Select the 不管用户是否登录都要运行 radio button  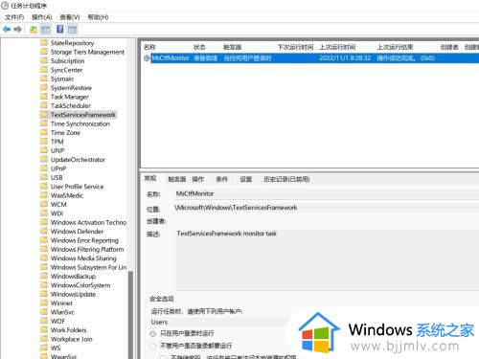tap(153, 346)
